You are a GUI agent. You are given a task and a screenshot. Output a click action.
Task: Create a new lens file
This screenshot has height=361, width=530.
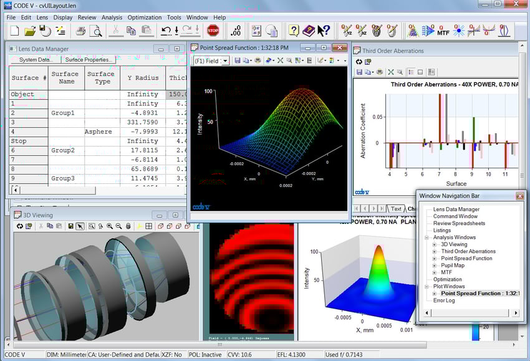[14, 31]
